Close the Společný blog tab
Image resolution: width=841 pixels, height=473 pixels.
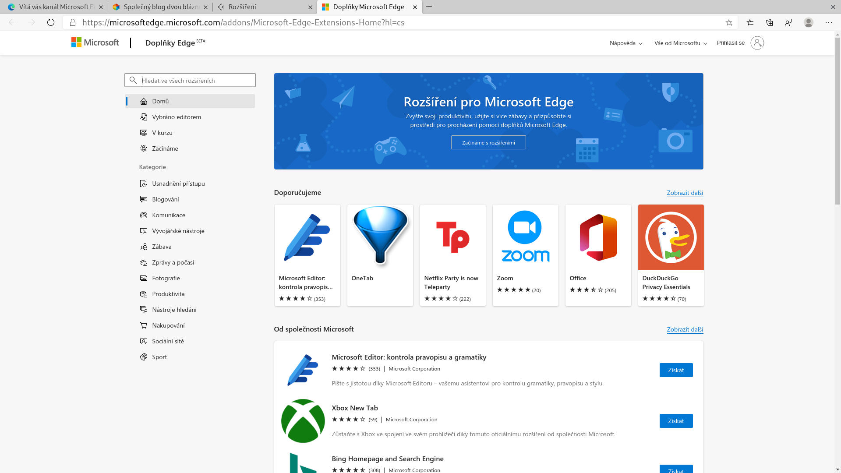(205, 7)
